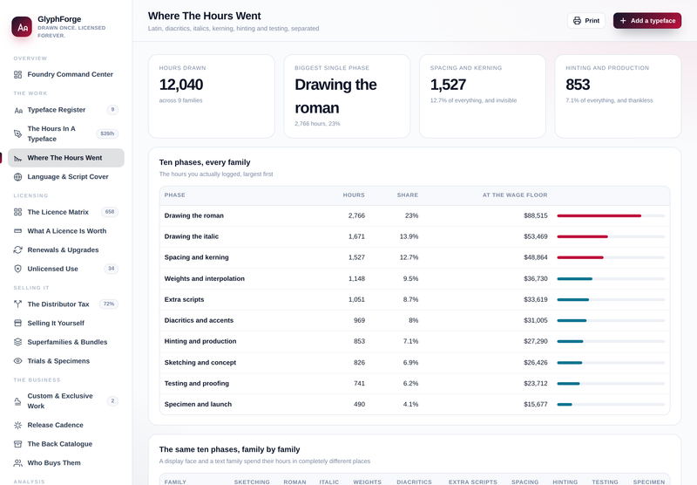697x485 pixels.
Task: Click the shield icon for Unlicensed Use
Action: [17, 269]
